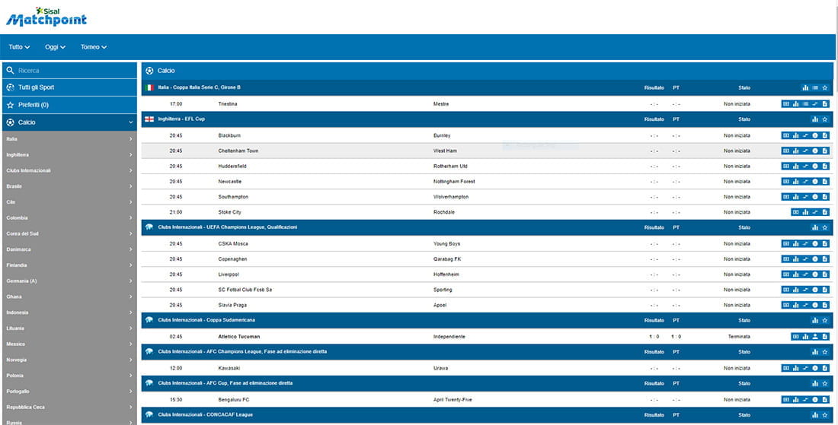Click the bar chart icon in the Newcastle row
The height and width of the screenshot is (425, 838).
[796, 181]
